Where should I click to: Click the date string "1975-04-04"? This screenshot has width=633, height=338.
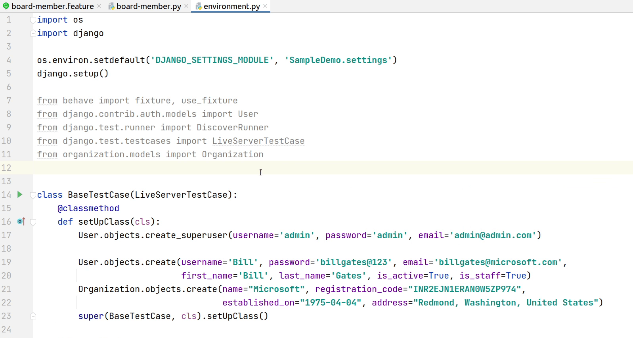coord(331,302)
